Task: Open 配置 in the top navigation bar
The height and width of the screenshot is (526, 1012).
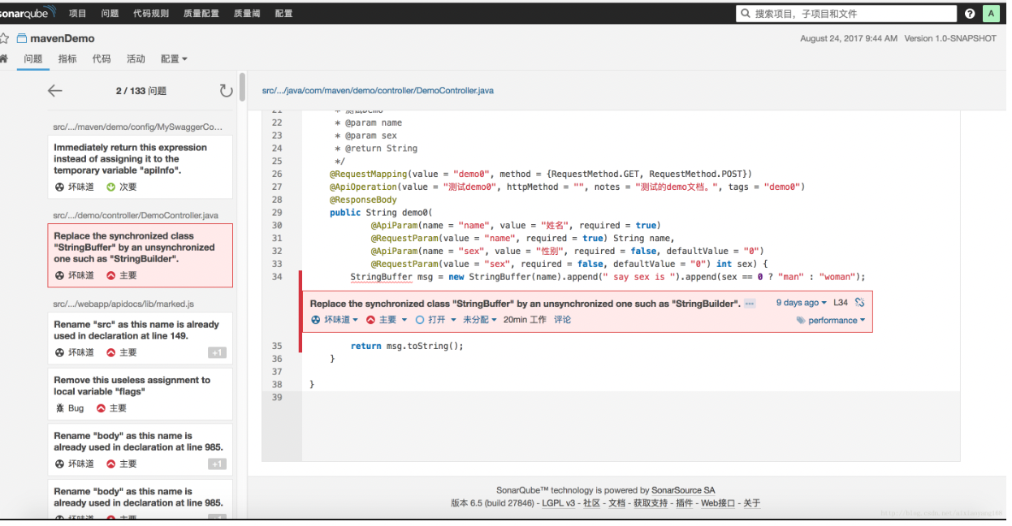Action: (284, 14)
